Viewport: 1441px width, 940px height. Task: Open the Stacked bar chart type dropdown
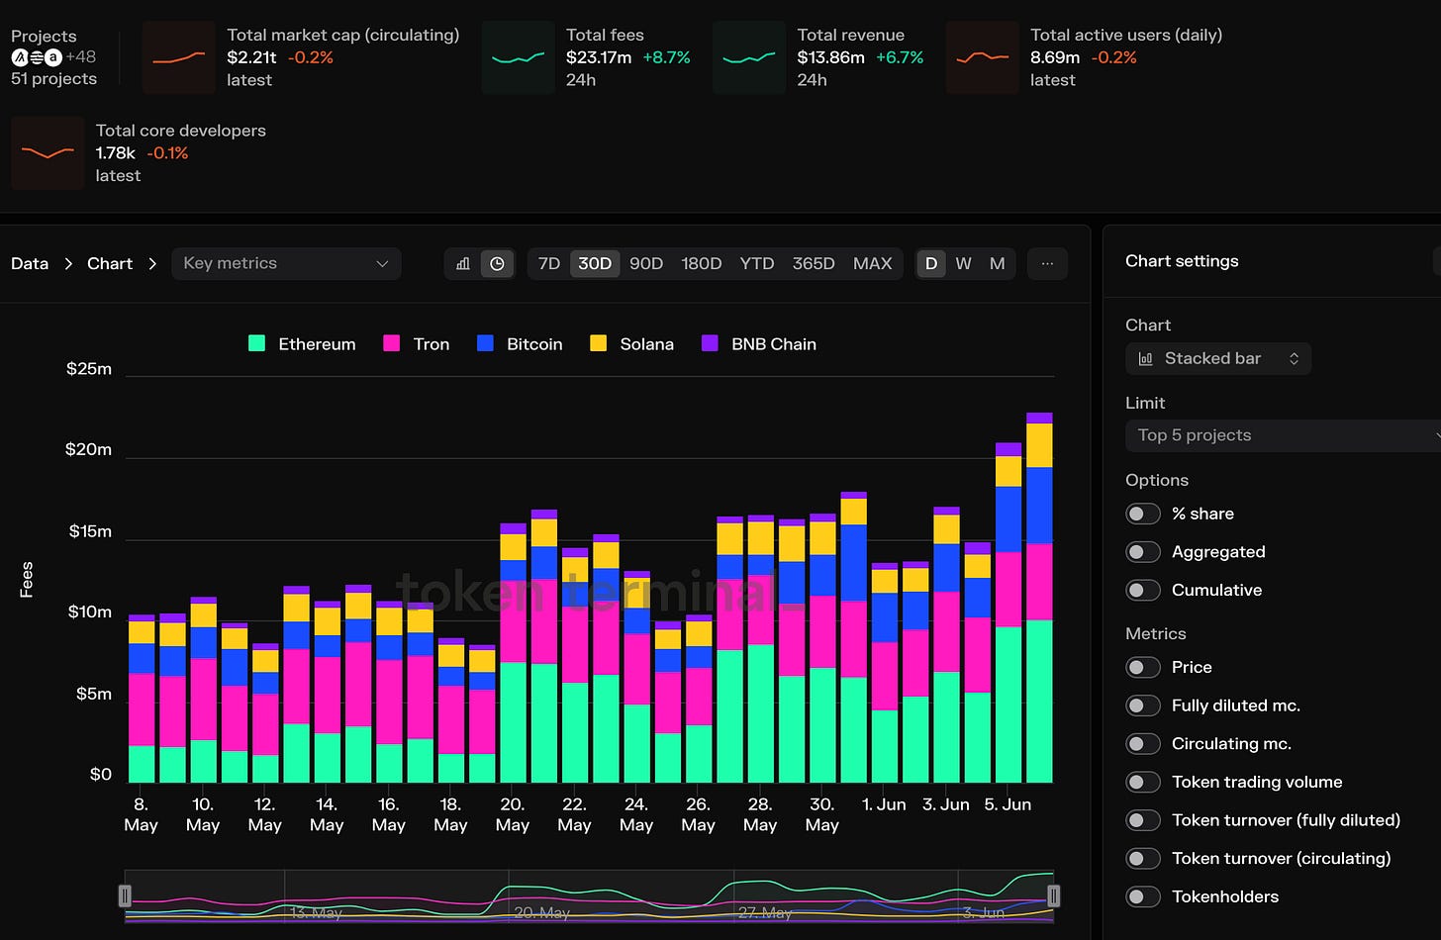point(1218,359)
